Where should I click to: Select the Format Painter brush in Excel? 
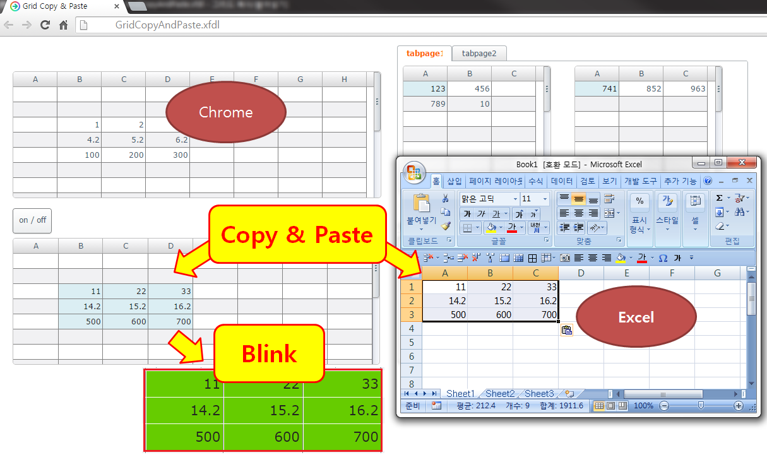coord(445,227)
